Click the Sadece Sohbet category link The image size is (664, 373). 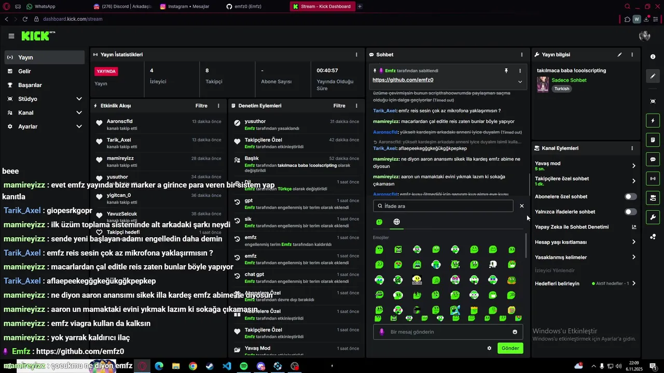tap(569, 80)
